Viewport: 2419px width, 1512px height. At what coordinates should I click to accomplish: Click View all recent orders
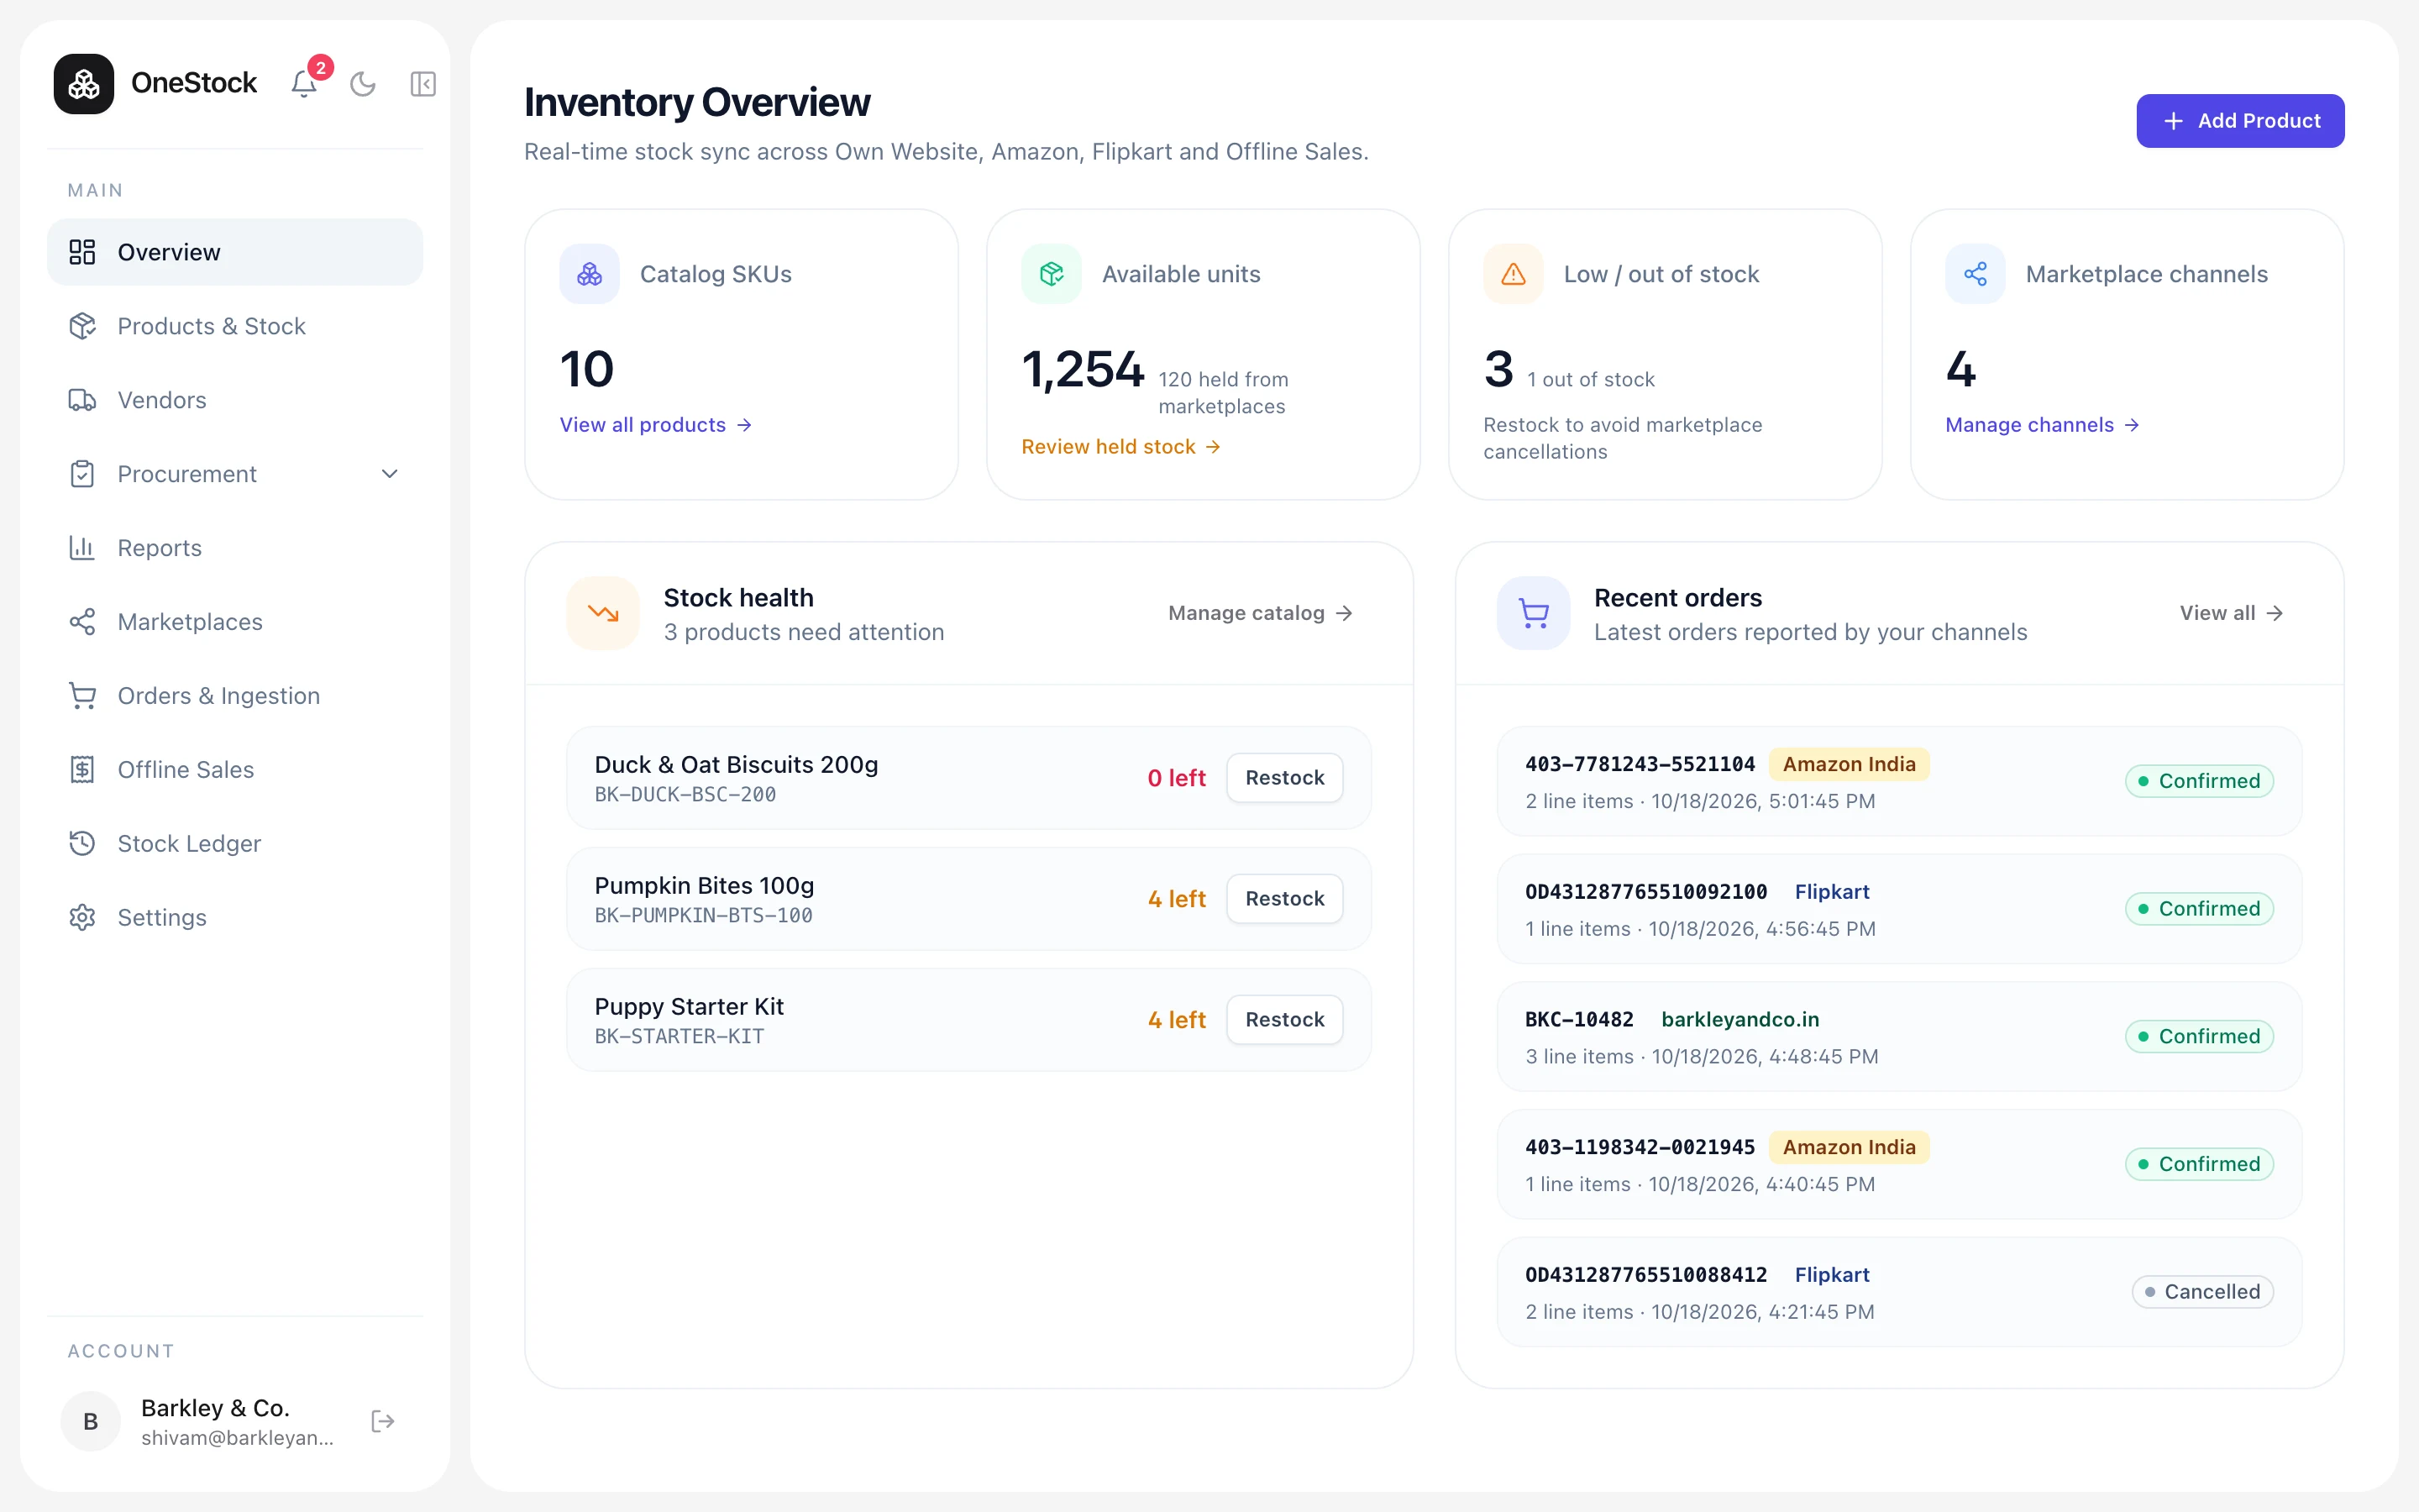[x=2231, y=613]
